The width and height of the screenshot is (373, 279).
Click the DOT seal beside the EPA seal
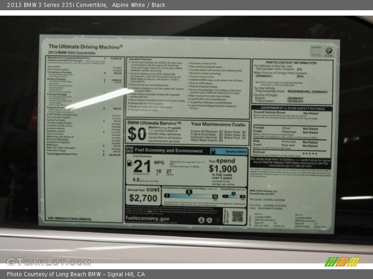click(209, 220)
